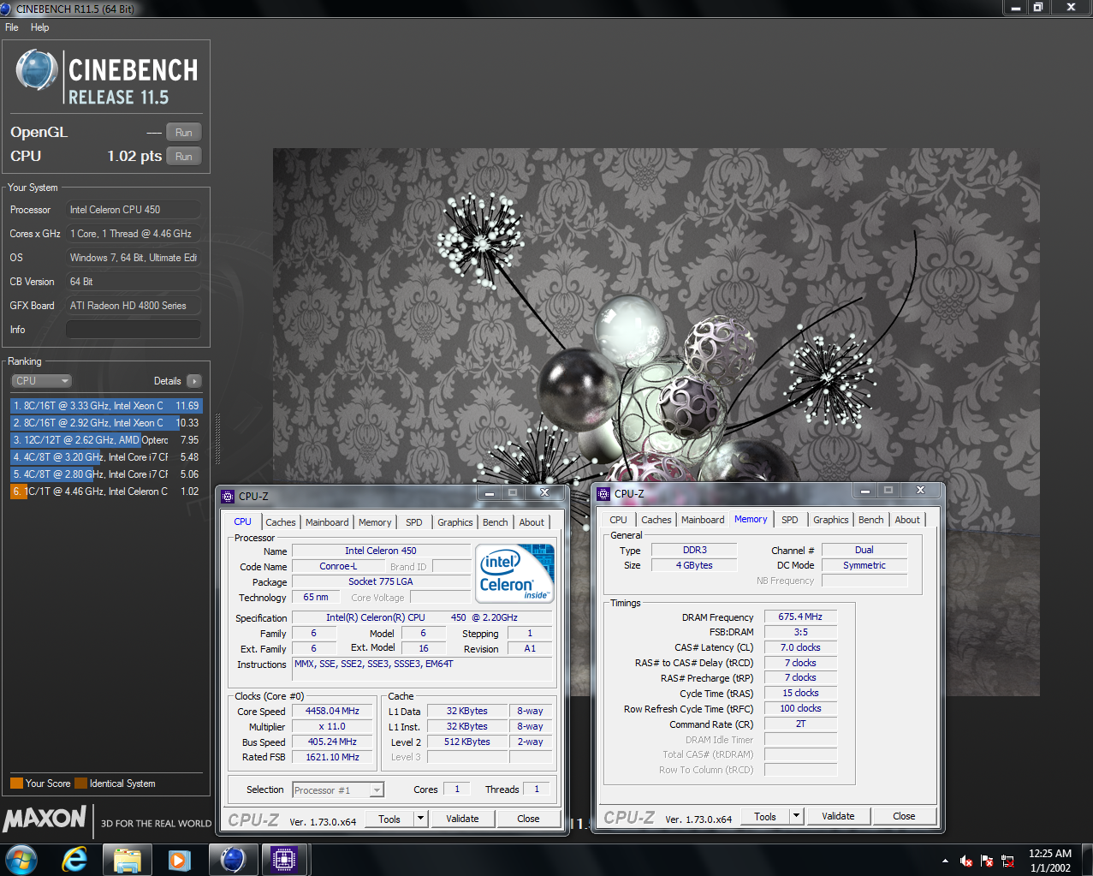Click the network tray icon
The height and width of the screenshot is (876, 1093).
tap(1007, 861)
